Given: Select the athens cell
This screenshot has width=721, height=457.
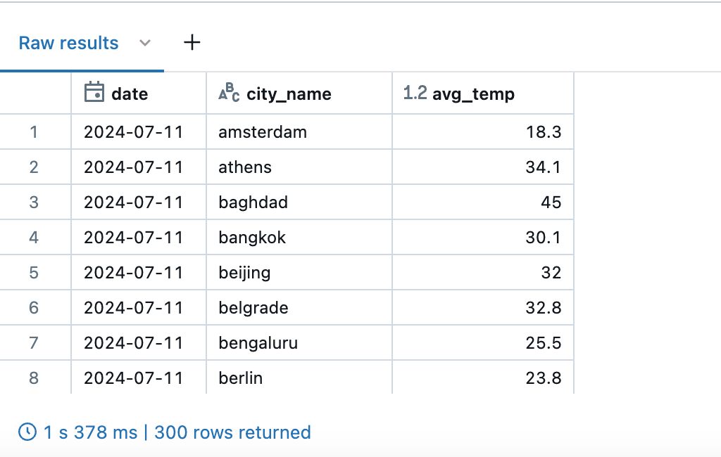Looking at the screenshot, I should 299,167.
